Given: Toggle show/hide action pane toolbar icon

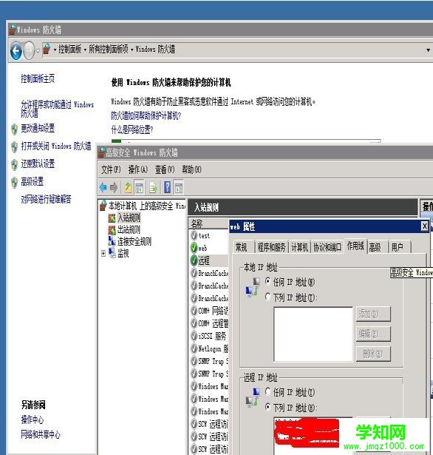Looking at the screenshot, I should coord(179,187).
